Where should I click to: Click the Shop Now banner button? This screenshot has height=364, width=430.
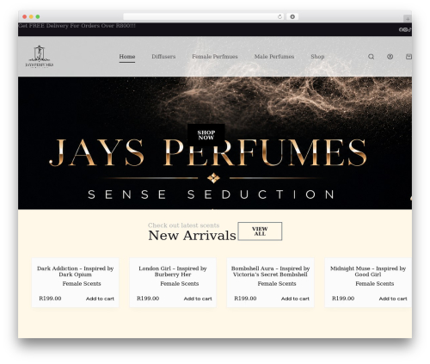pos(206,135)
